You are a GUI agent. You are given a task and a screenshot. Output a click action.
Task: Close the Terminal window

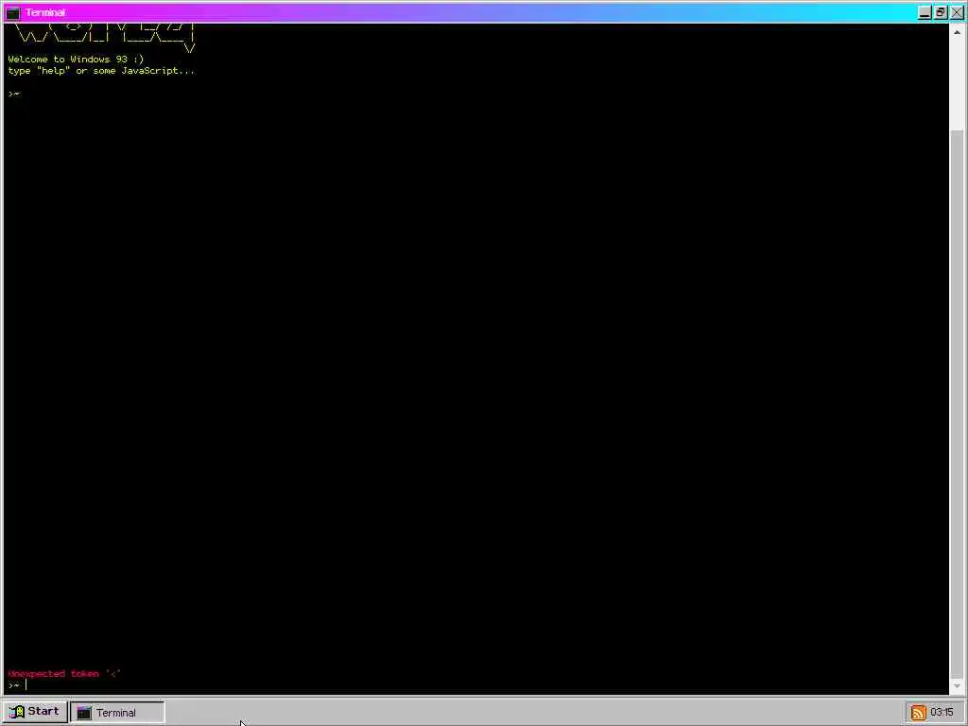pyautogui.click(x=957, y=12)
